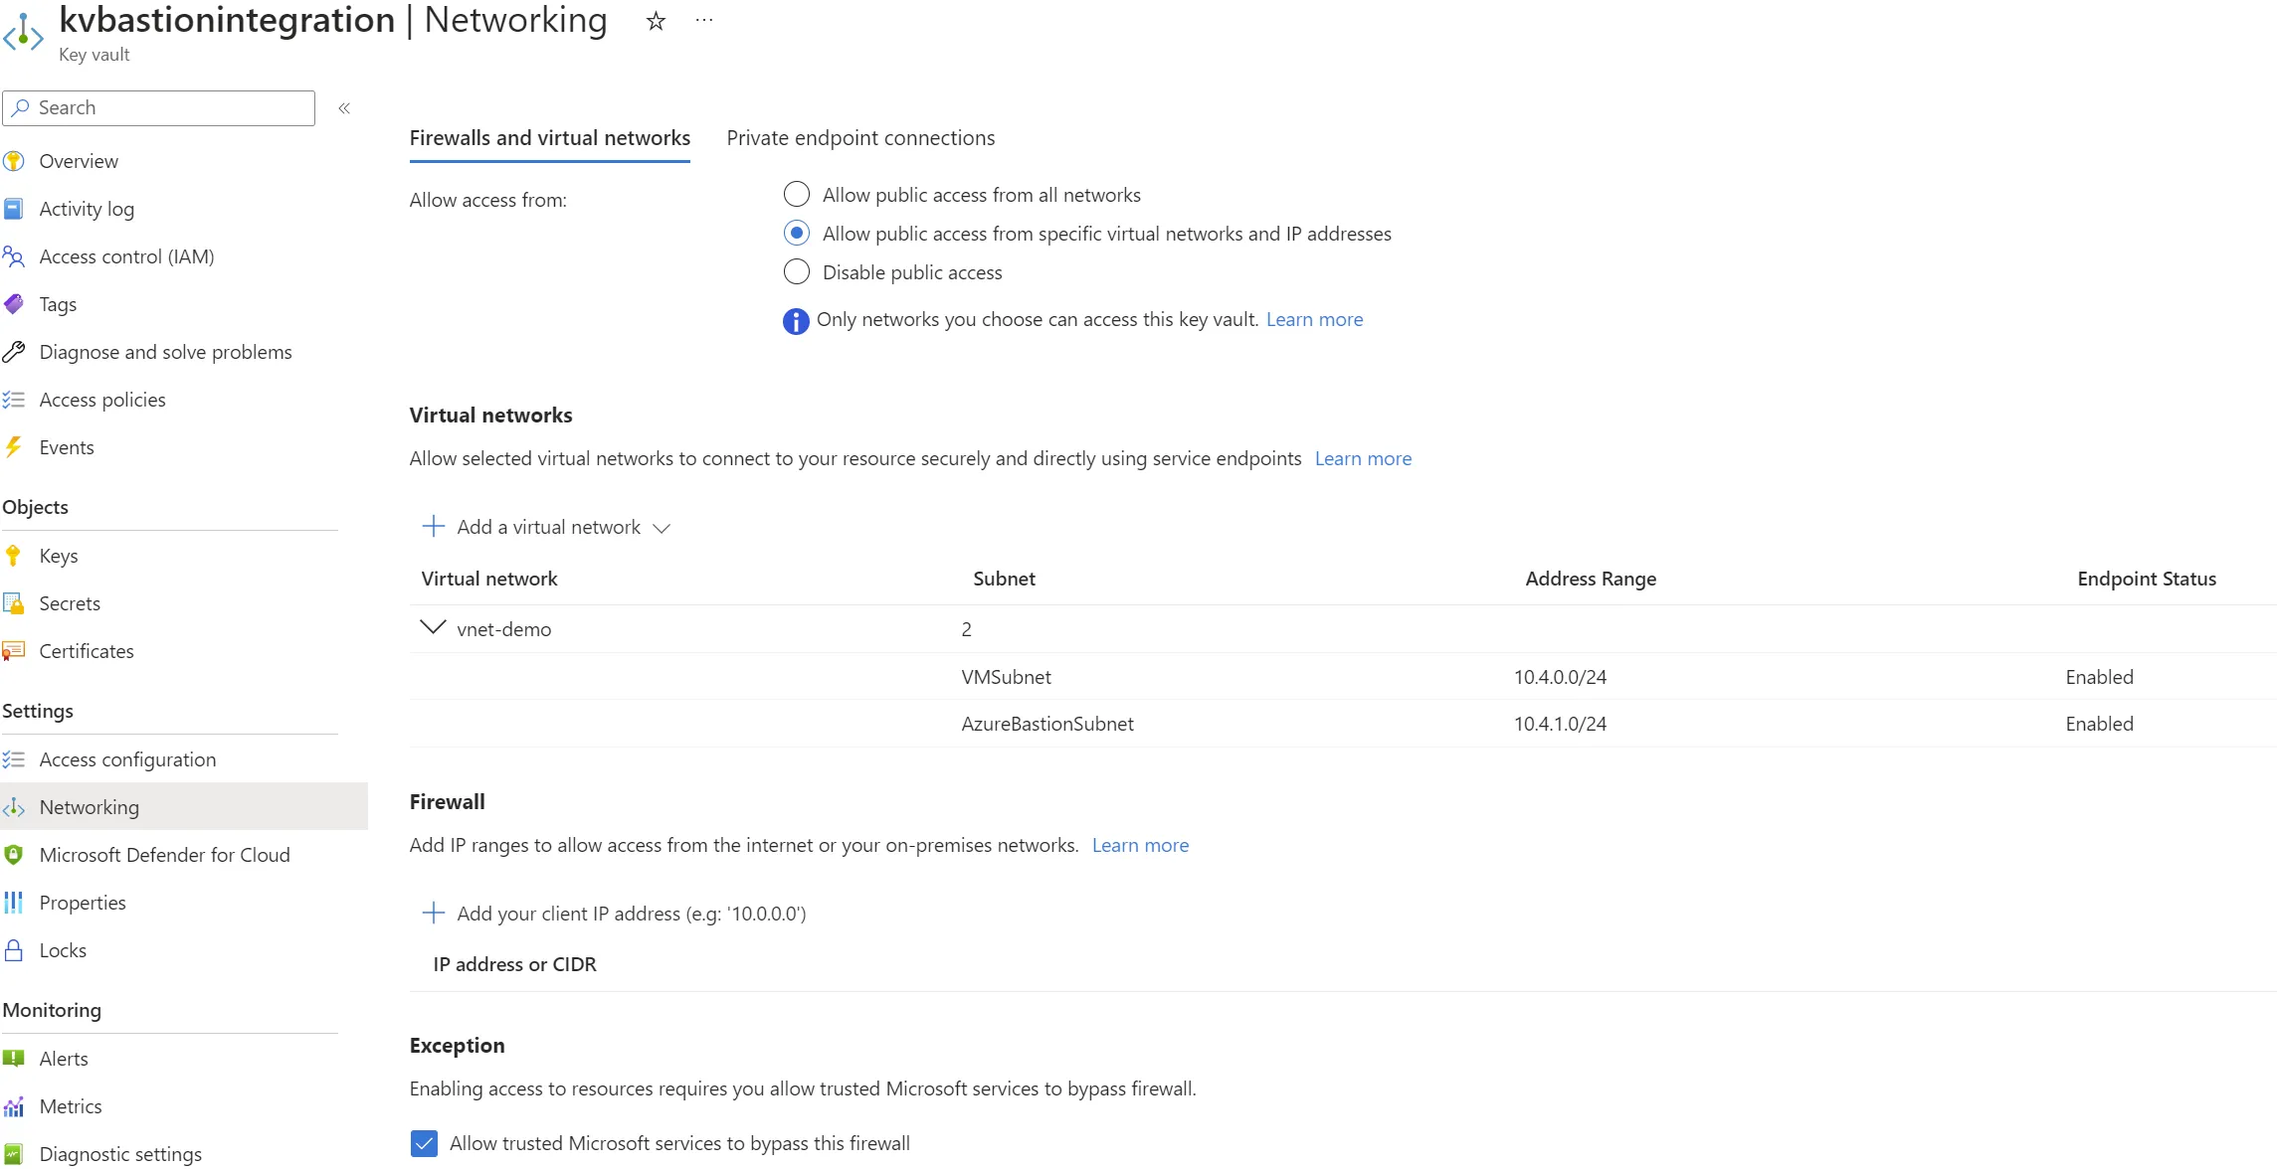
Task: Click the Endpoint Status column header
Action: 2147,579
